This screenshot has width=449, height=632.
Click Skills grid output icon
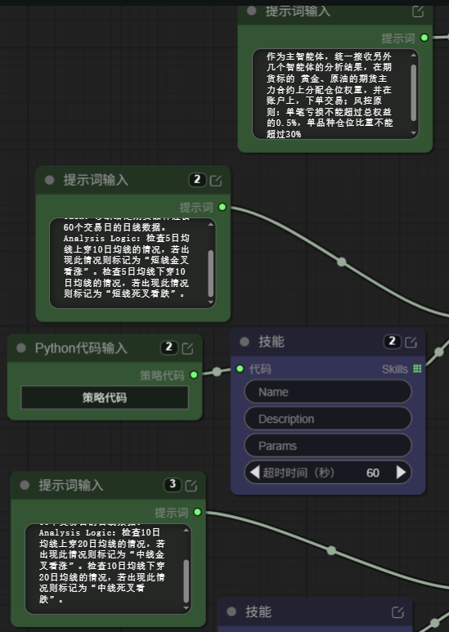(417, 369)
